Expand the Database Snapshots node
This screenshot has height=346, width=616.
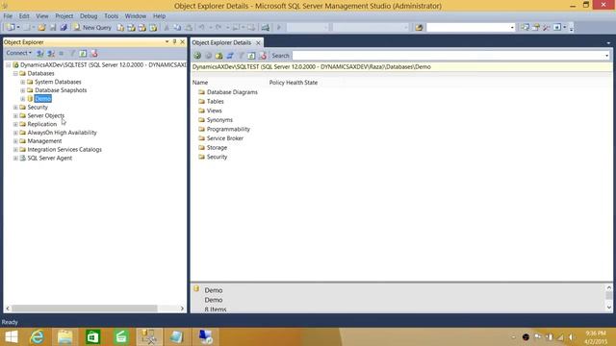tap(23, 90)
